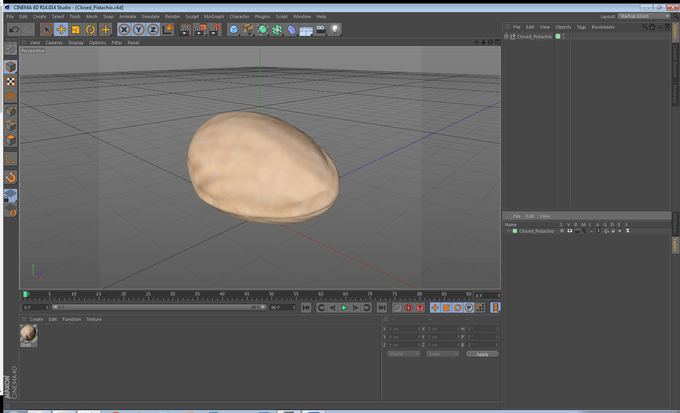Enable Points mode
Screen dimensions: 680x413
pos(10,111)
